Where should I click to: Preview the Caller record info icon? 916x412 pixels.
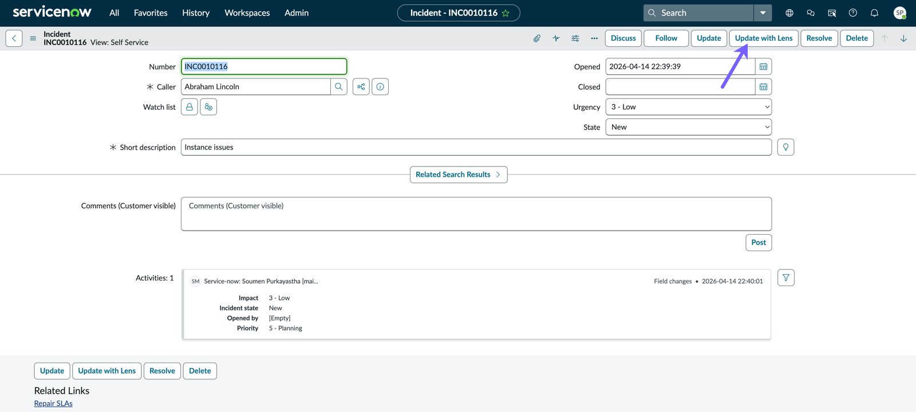(380, 86)
